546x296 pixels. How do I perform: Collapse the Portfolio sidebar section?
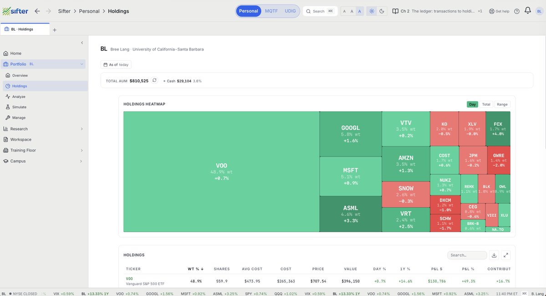(82, 64)
